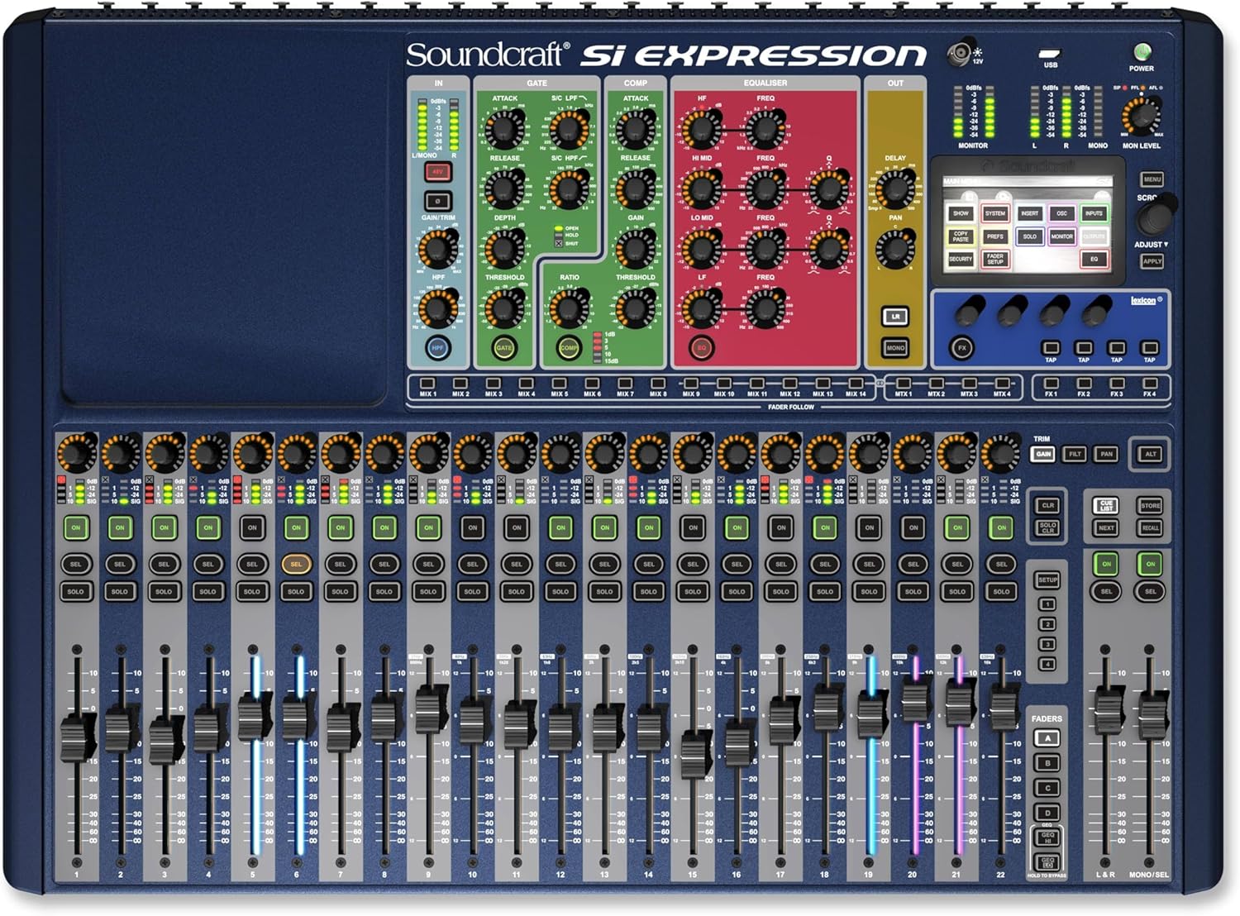
Task: Toggle the L & R master ON button
Action: pyautogui.click(x=1106, y=564)
